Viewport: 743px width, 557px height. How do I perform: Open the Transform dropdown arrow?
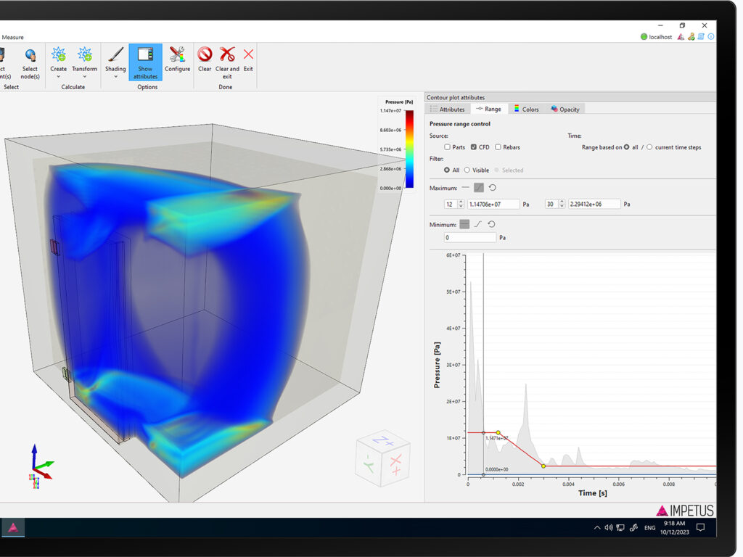click(84, 77)
